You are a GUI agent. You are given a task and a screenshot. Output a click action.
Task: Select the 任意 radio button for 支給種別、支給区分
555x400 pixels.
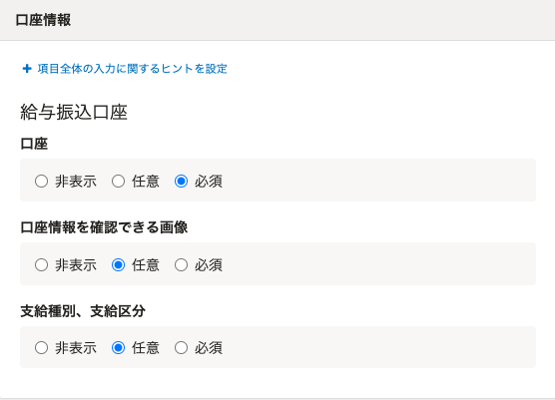click(x=118, y=348)
